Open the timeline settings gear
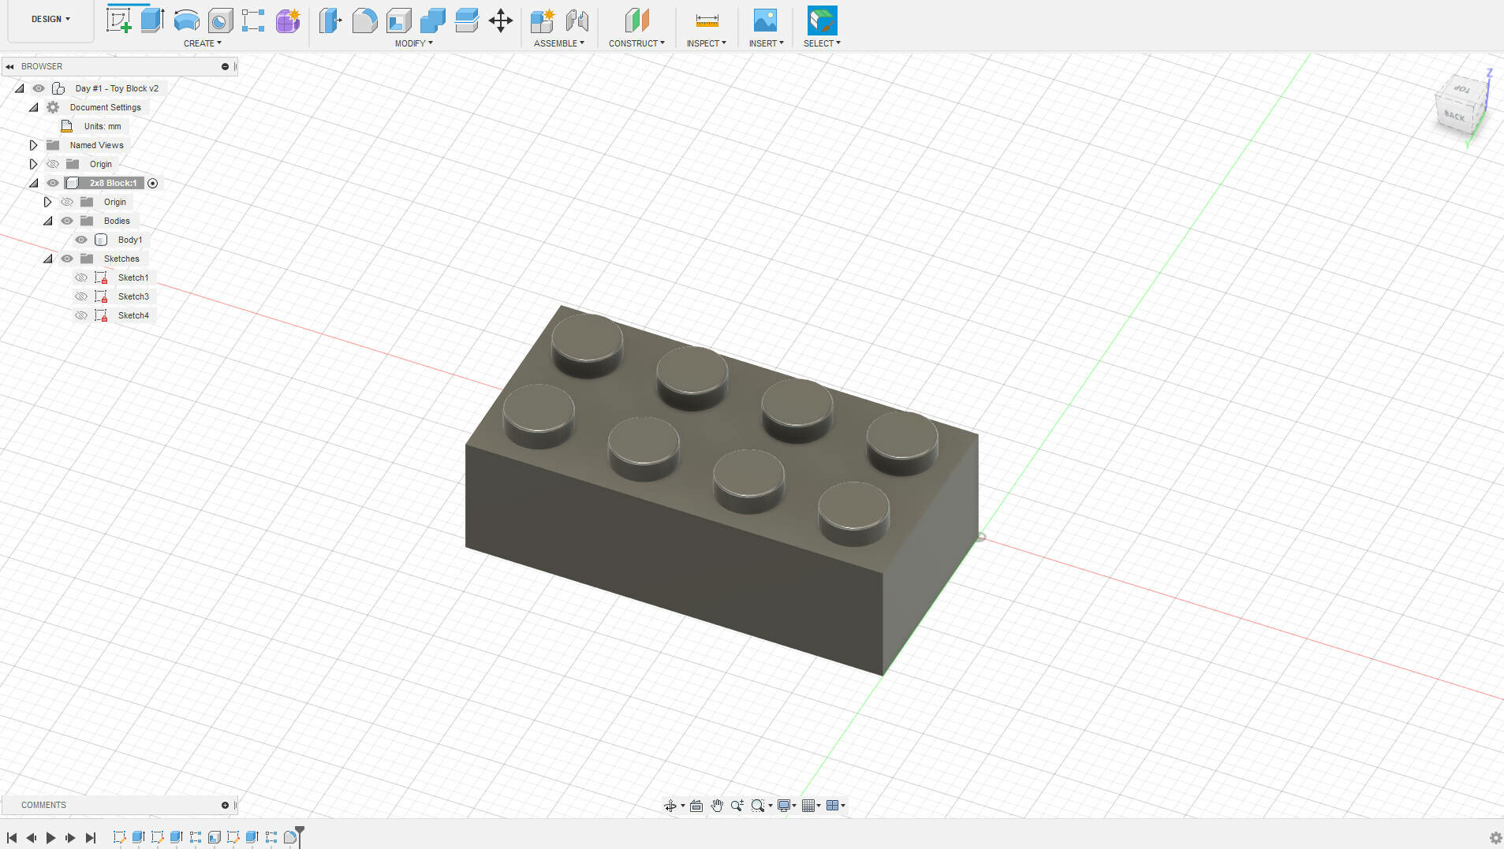 (1495, 837)
